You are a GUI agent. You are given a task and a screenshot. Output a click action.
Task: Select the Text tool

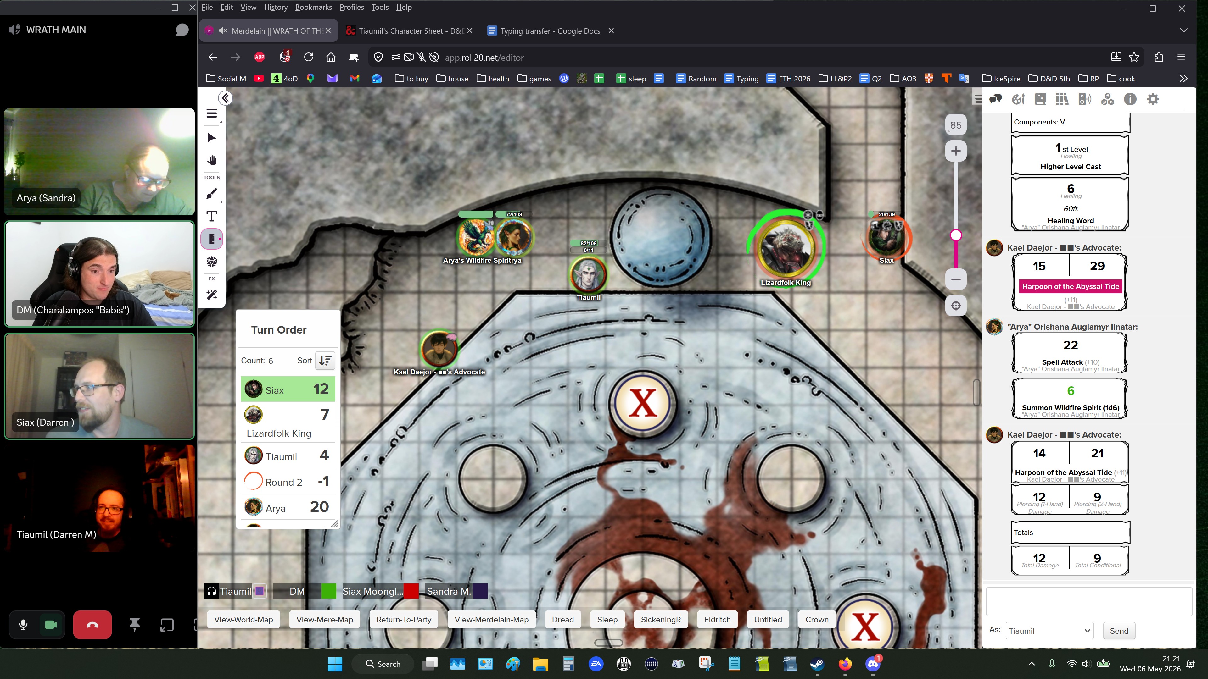click(211, 216)
